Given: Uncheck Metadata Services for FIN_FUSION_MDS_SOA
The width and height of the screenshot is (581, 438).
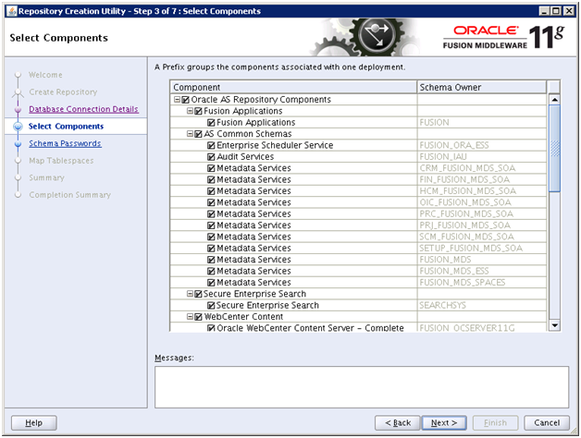Looking at the screenshot, I should [x=211, y=180].
